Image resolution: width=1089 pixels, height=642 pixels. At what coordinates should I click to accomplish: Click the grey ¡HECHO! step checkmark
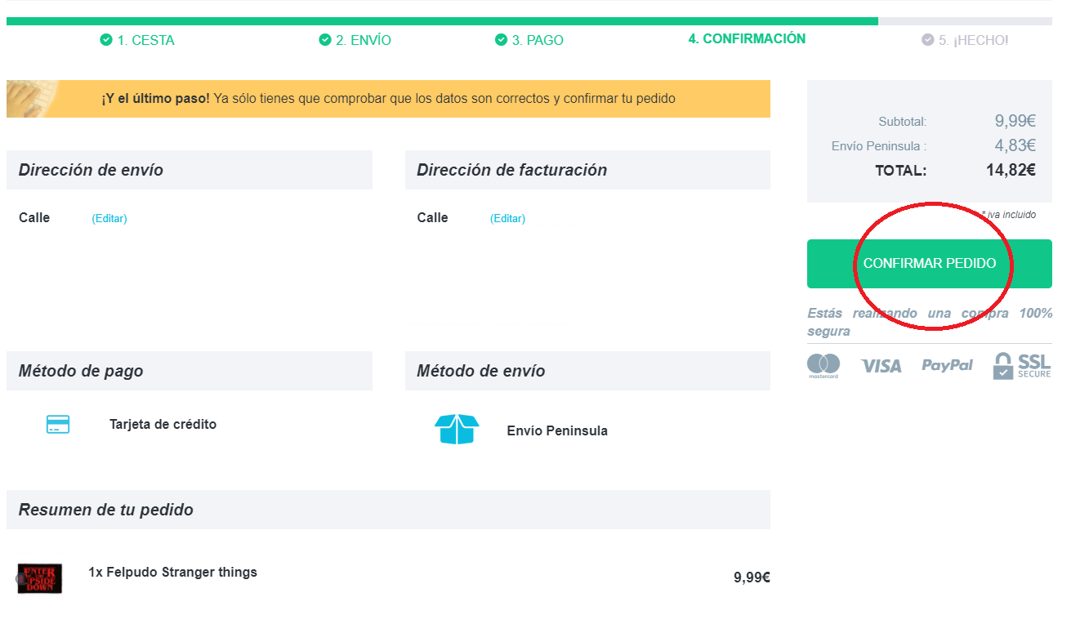pos(927,40)
